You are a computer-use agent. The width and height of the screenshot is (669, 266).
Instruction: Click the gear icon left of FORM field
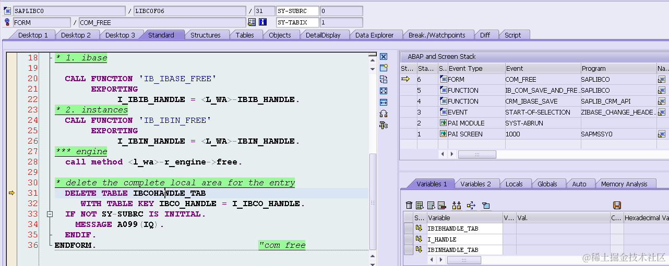[7, 22]
